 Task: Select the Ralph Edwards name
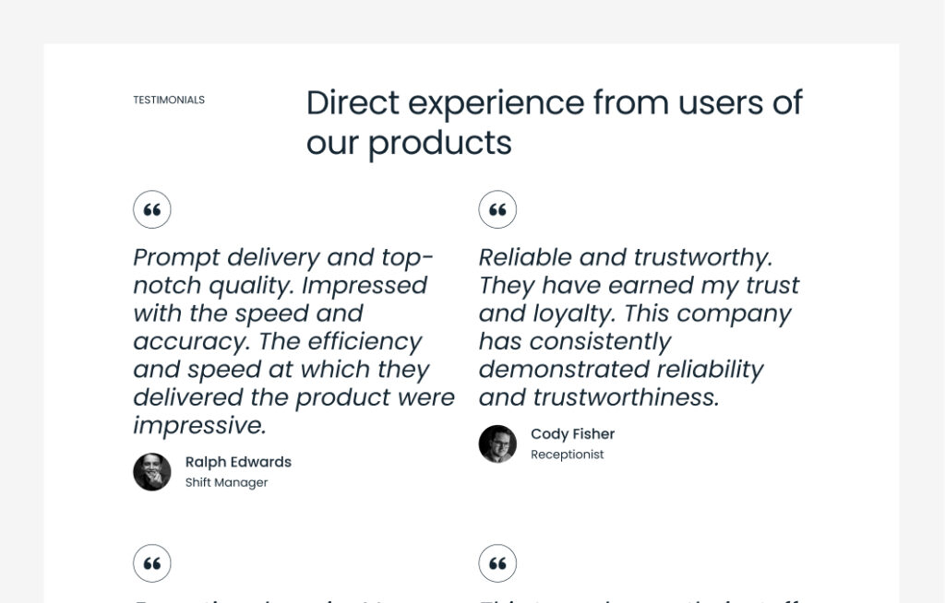(238, 462)
